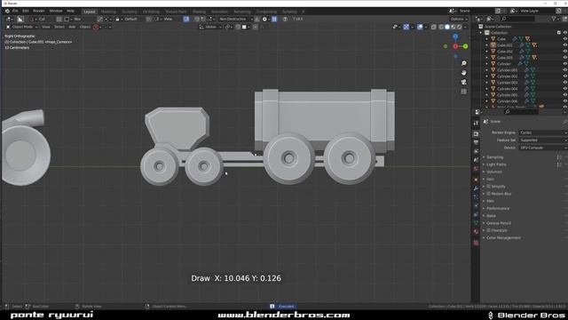Open Render Engine Cycles dropdown
The width and height of the screenshot is (568, 320).
(x=543, y=132)
